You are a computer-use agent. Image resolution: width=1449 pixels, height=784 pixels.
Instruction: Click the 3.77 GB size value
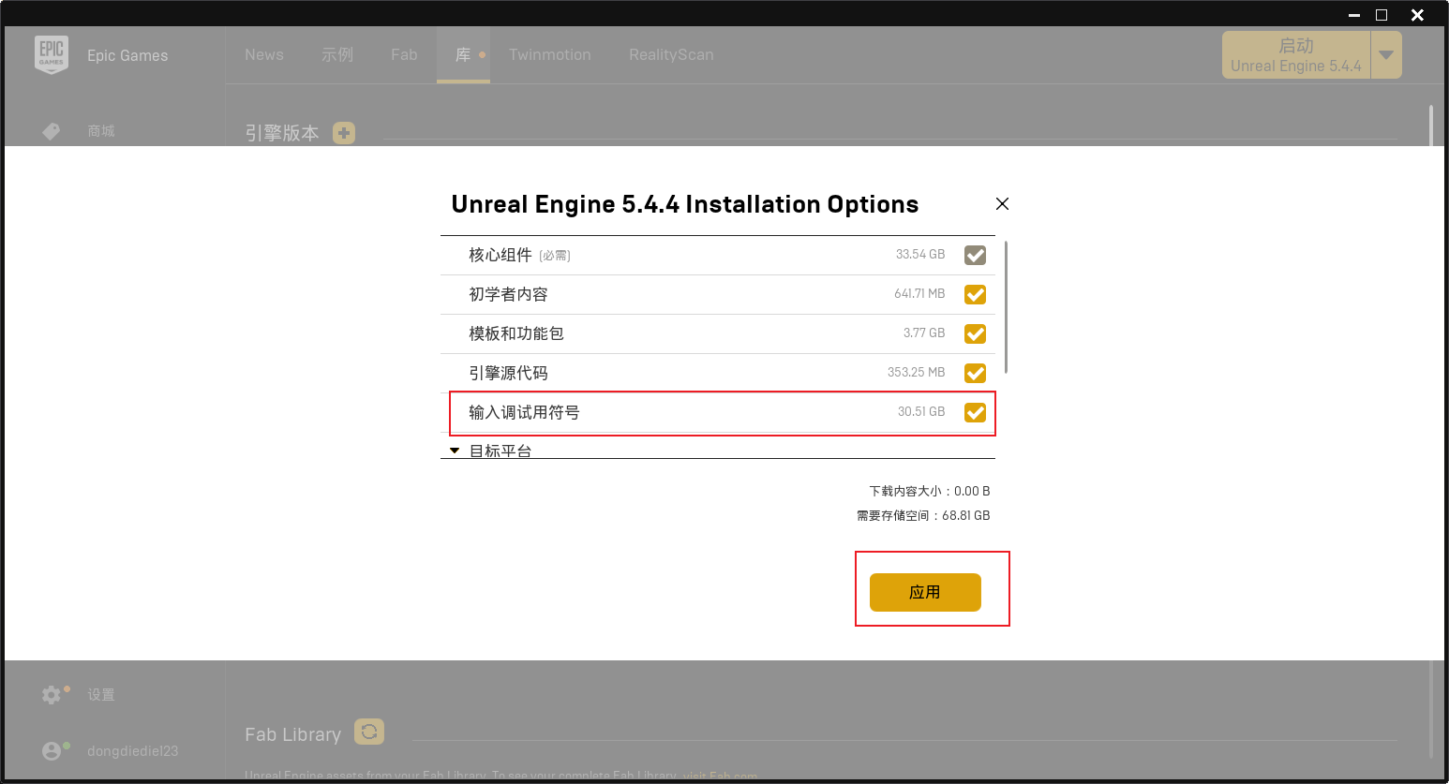[x=924, y=333]
